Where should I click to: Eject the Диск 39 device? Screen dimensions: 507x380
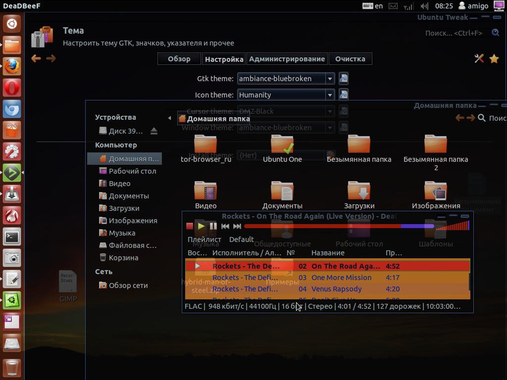[x=154, y=131]
